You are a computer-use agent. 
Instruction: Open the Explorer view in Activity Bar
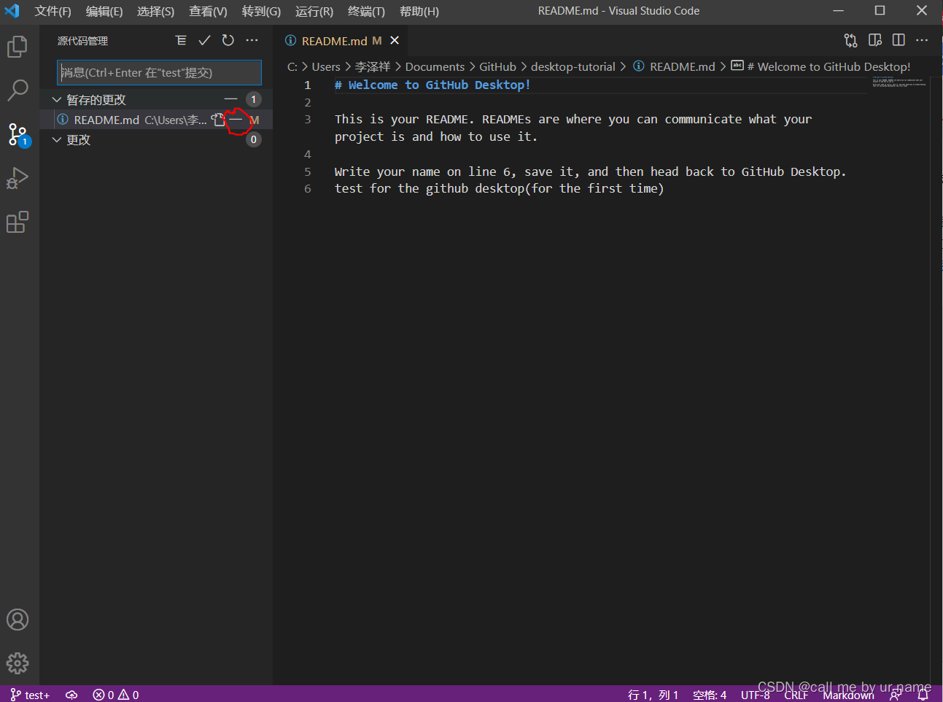(x=18, y=45)
